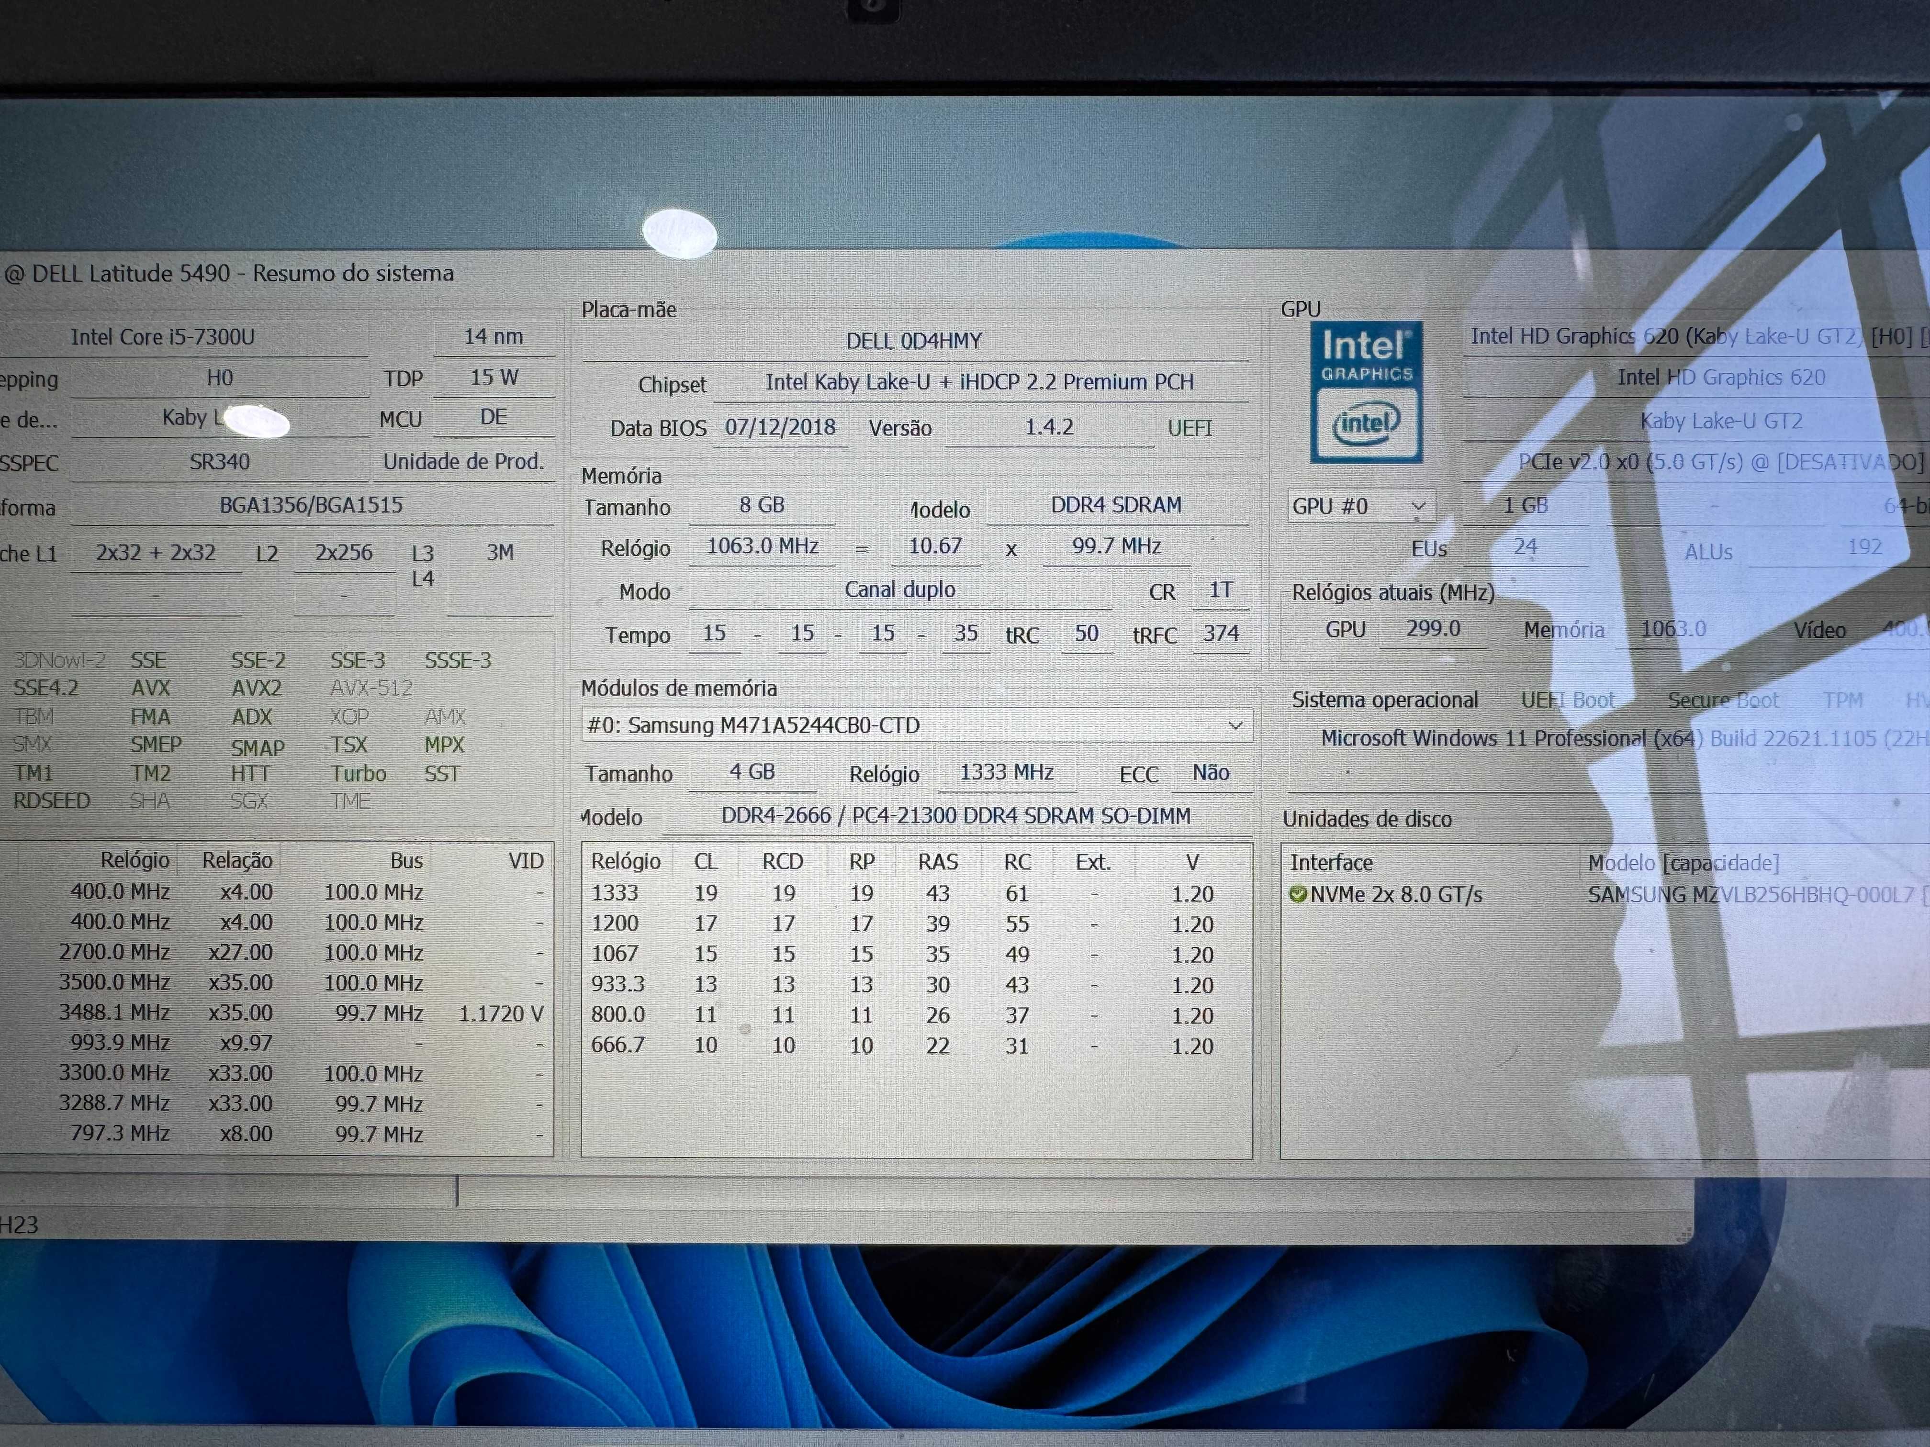Click the CL column header in the timings table

(x=706, y=862)
